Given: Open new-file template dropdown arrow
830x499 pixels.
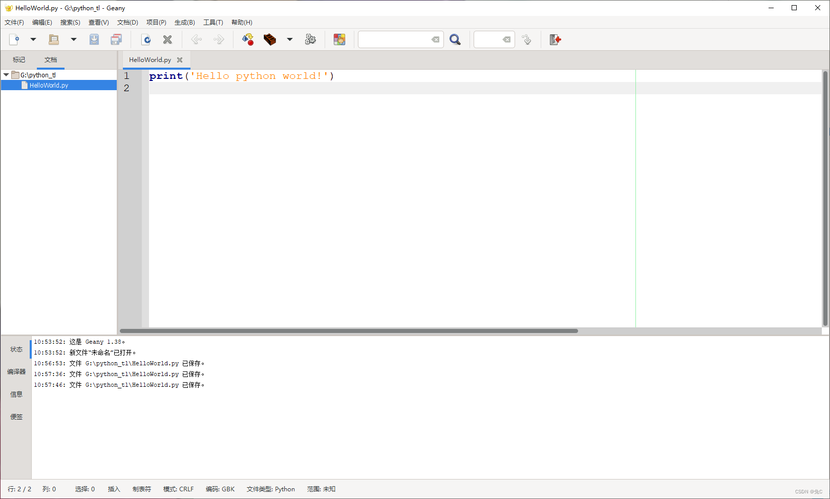Looking at the screenshot, I should 33,39.
